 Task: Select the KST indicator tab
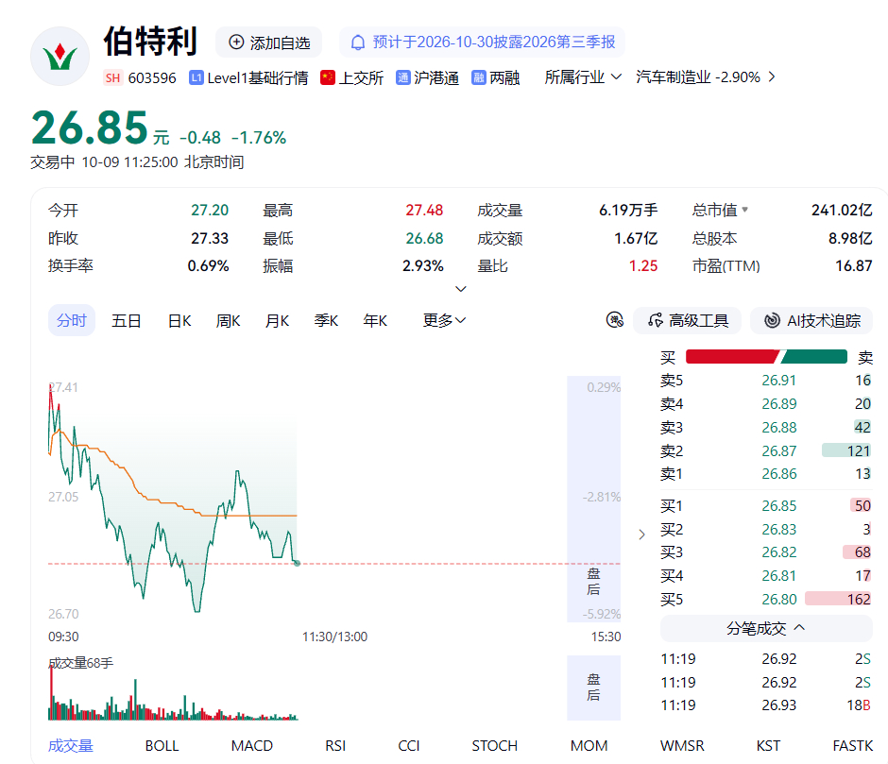pyautogui.click(x=768, y=746)
